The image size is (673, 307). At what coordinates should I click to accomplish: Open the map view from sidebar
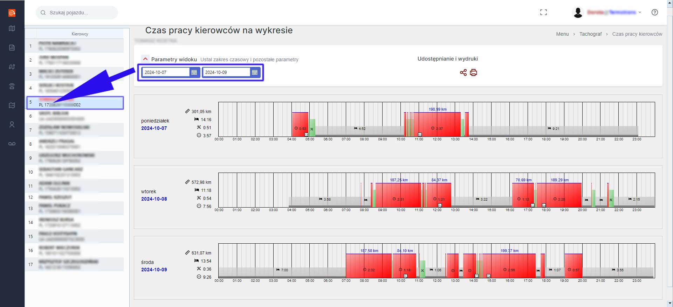pyautogui.click(x=12, y=29)
